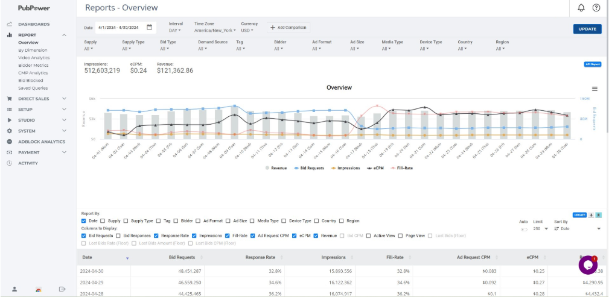Screen dimensions: 609x297
Task: Click the Sort By direction icon
Action: [556, 229]
